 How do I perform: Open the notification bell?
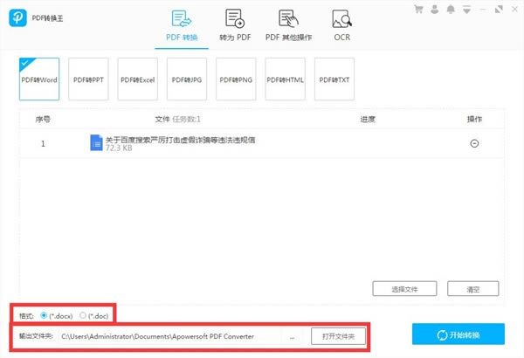coord(451,10)
